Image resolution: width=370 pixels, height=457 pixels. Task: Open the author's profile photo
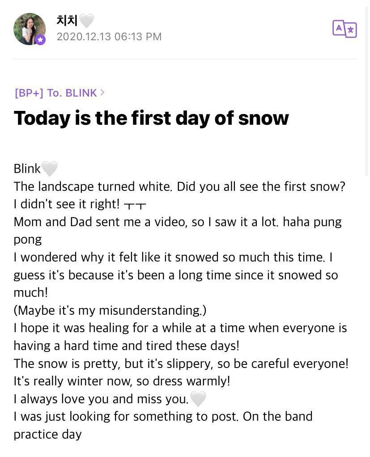click(x=29, y=28)
